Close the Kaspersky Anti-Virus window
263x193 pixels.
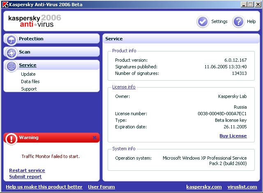pos(258,5)
